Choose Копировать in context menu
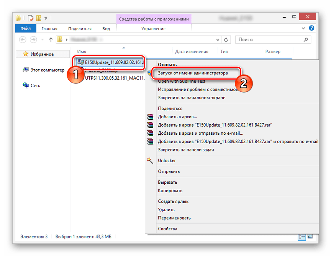The image size is (331, 256). pos(170,191)
